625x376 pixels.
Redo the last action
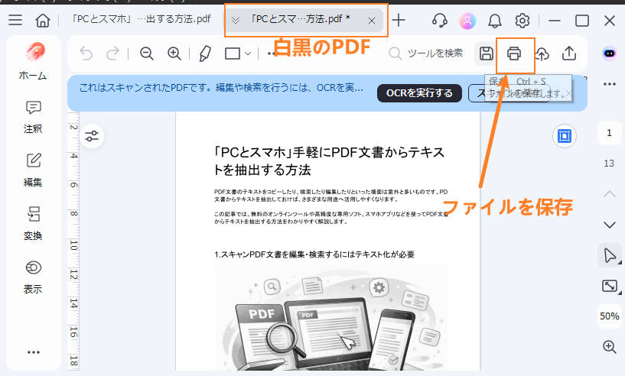(113, 53)
